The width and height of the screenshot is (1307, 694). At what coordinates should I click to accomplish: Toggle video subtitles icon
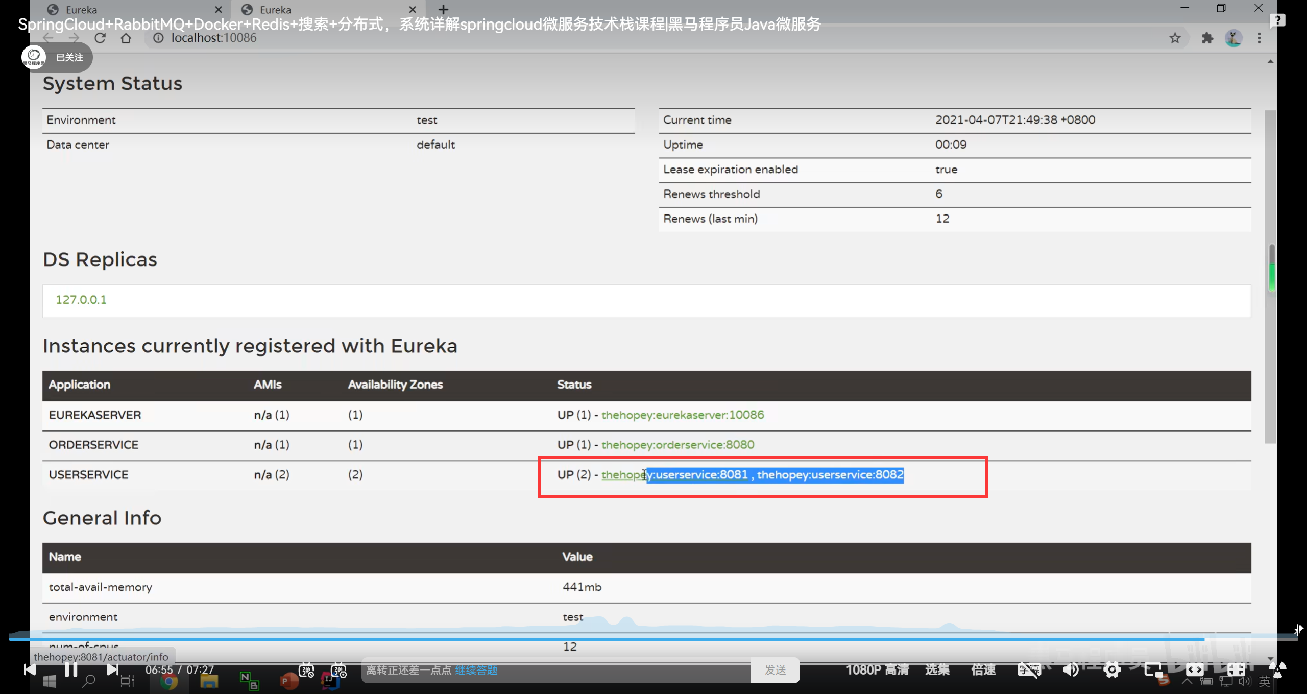click(x=1028, y=669)
